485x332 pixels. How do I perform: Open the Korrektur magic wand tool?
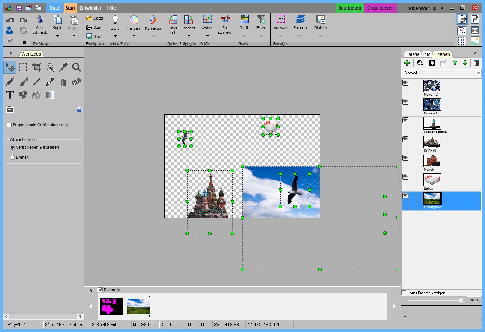tap(153, 20)
